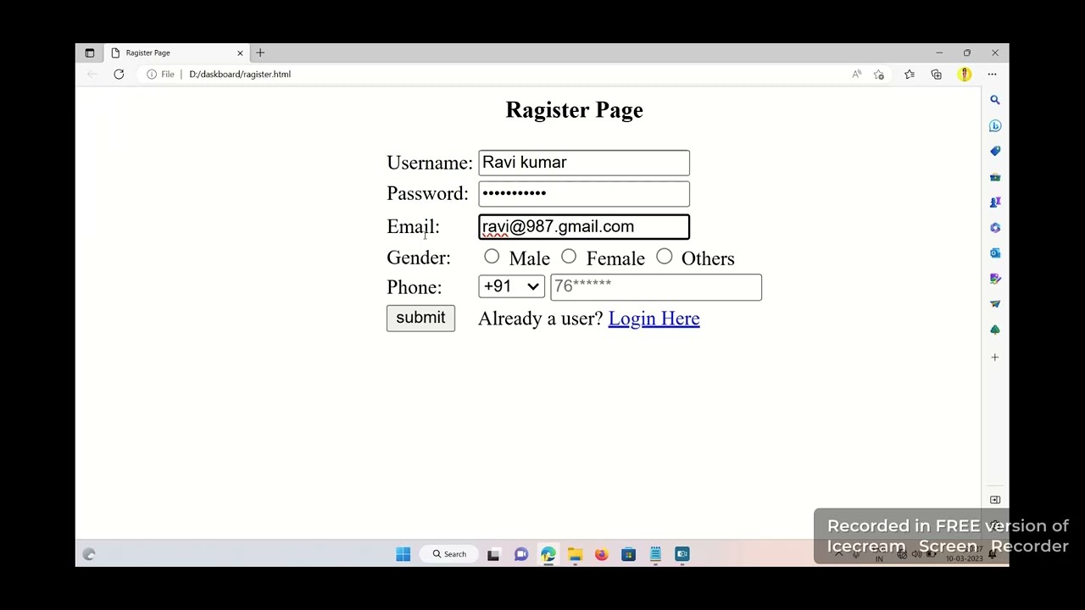Open Microsoft Store from taskbar
1085x610 pixels.
[x=628, y=554]
